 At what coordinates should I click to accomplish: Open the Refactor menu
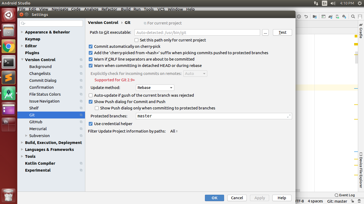coord(110,9)
